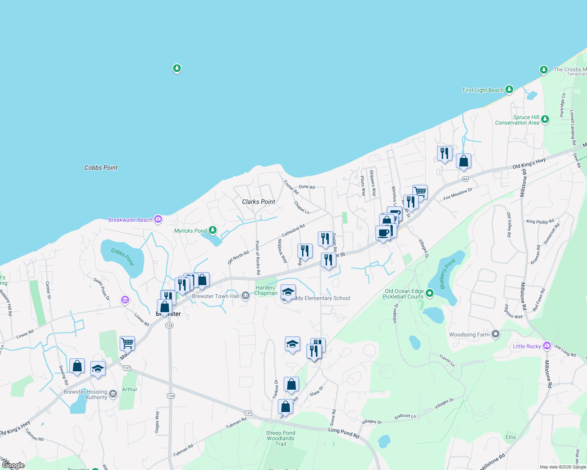
Task: Click the coffee cup icon near Main St
Action: (384, 233)
